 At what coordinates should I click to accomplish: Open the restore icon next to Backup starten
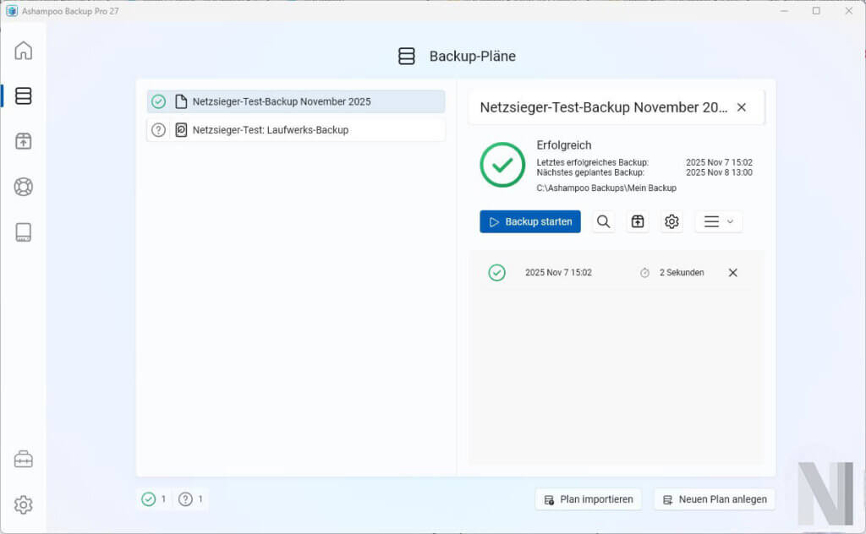click(x=637, y=221)
